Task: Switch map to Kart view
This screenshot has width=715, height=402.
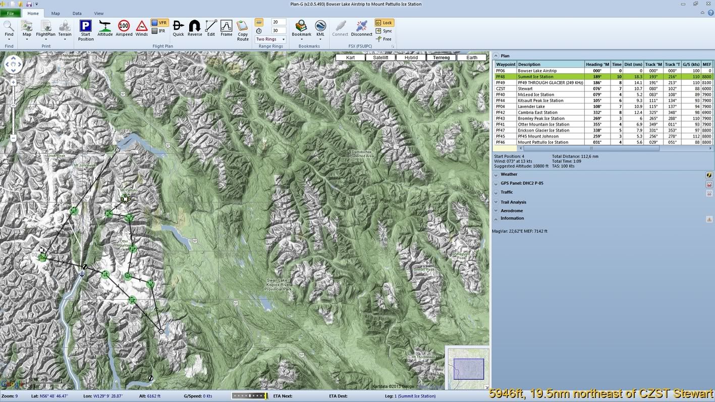Action: coord(351,58)
